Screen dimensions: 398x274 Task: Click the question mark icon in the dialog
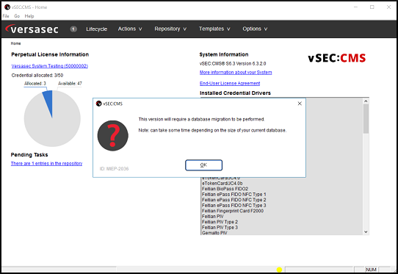112,136
